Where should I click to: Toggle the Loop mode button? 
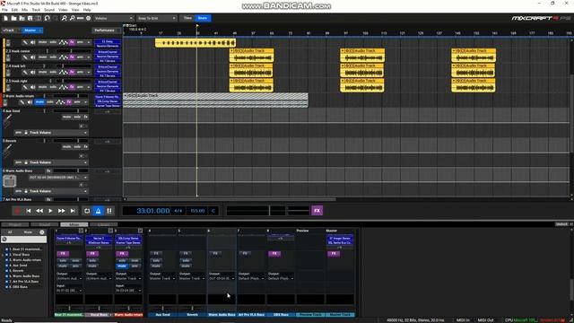click(87, 211)
